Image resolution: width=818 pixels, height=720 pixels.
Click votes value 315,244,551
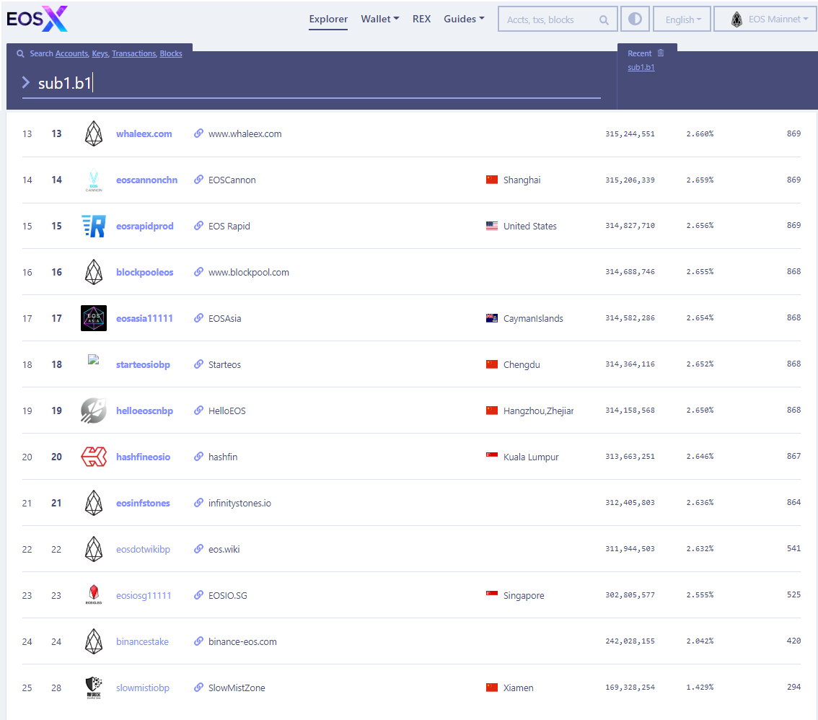pyautogui.click(x=630, y=133)
